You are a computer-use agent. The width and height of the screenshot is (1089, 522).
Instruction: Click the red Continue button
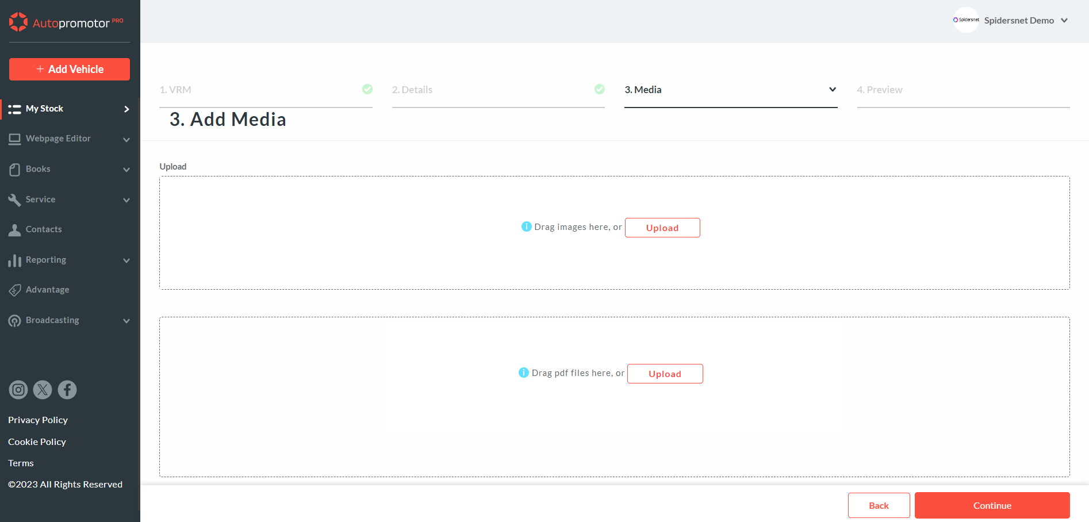[x=992, y=505]
